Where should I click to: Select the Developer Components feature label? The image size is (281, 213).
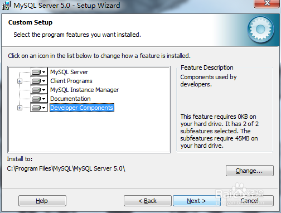click(82, 108)
